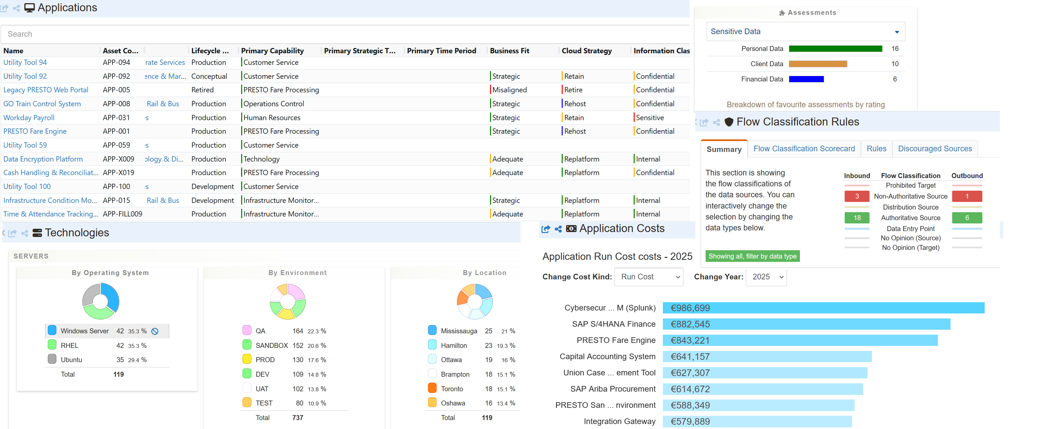Toggle the Toronto location legend box

[432, 389]
